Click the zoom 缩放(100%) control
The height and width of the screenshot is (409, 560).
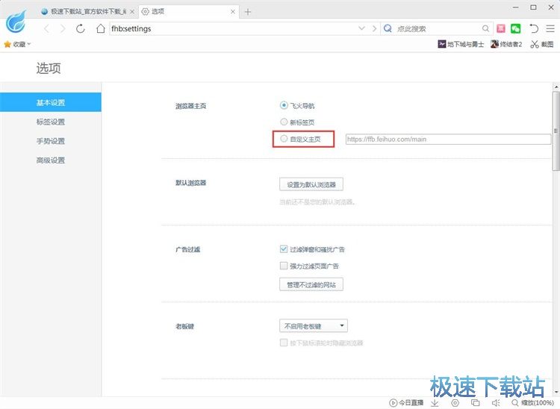533,402
